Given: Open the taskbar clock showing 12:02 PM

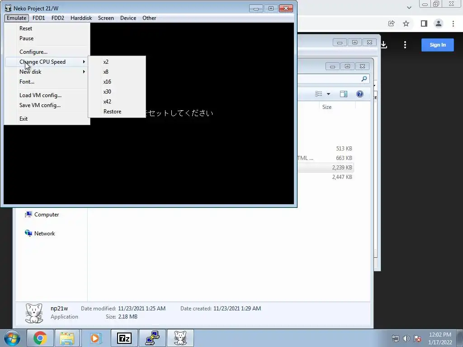Looking at the screenshot, I should 440,338.
